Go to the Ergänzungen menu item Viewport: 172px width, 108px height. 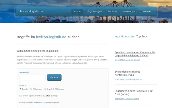[x=95, y=12]
